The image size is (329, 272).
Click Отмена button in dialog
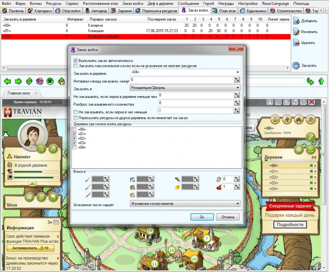[228, 217]
